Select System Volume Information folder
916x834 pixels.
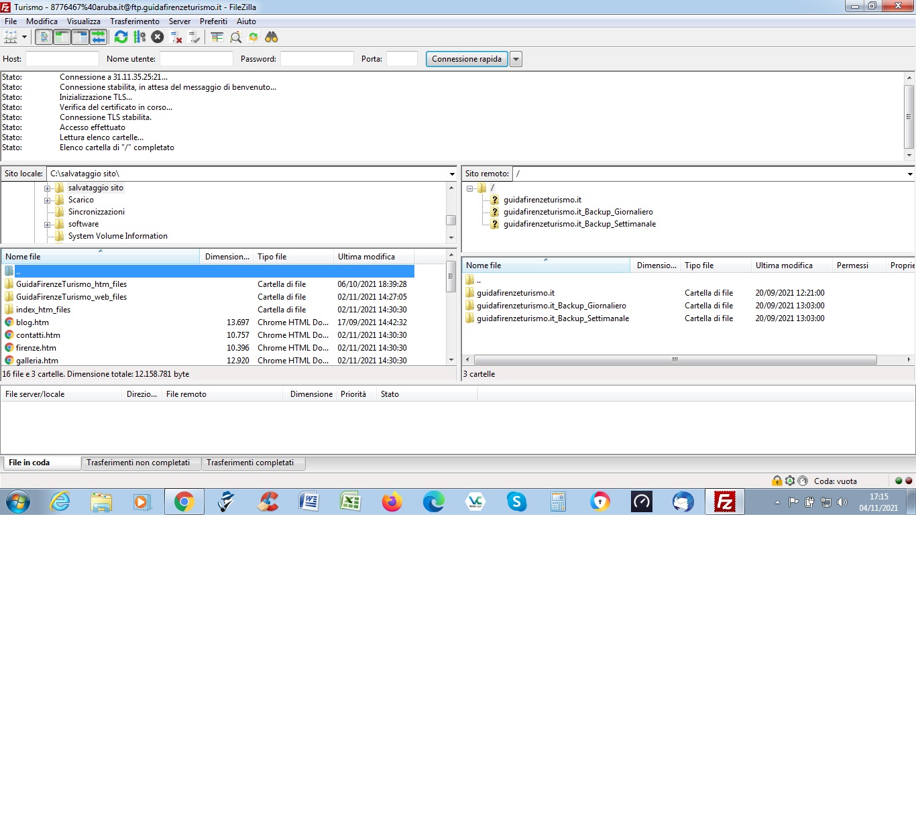pos(117,236)
